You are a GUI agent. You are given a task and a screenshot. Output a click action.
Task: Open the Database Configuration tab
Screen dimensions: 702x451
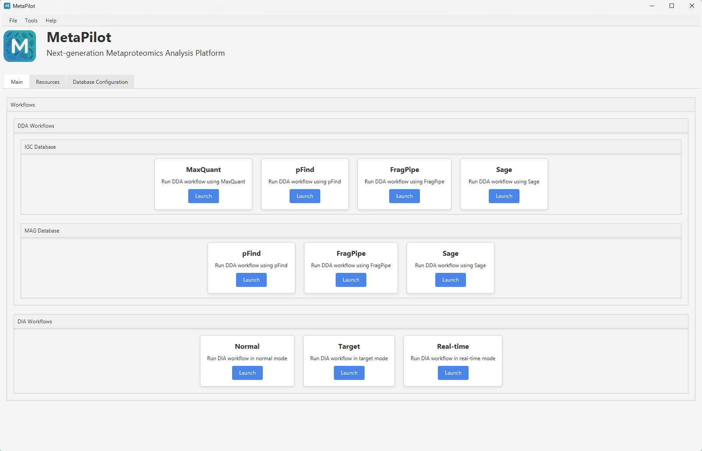pyautogui.click(x=100, y=82)
